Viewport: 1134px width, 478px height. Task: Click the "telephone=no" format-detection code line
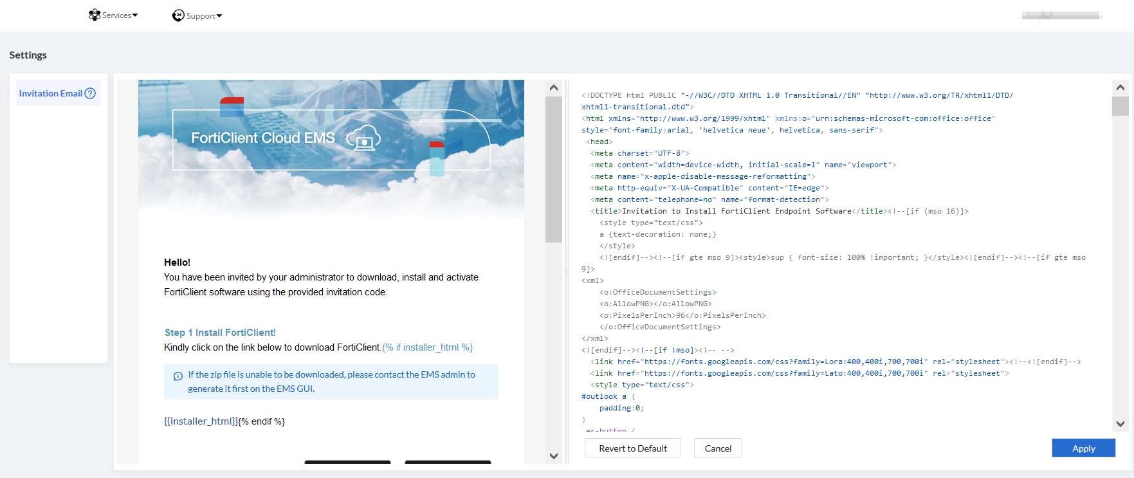coord(709,199)
